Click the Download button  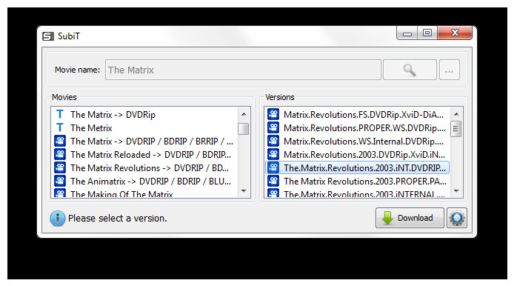pos(410,218)
